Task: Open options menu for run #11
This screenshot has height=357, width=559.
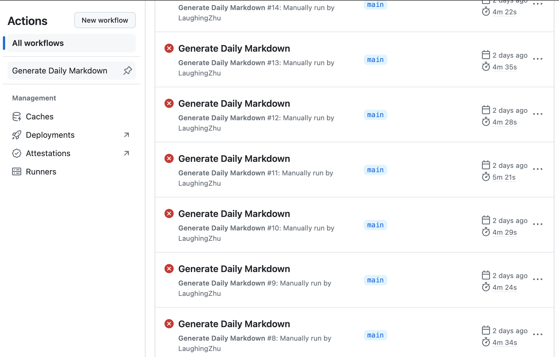Action: (x=537, y=169)
